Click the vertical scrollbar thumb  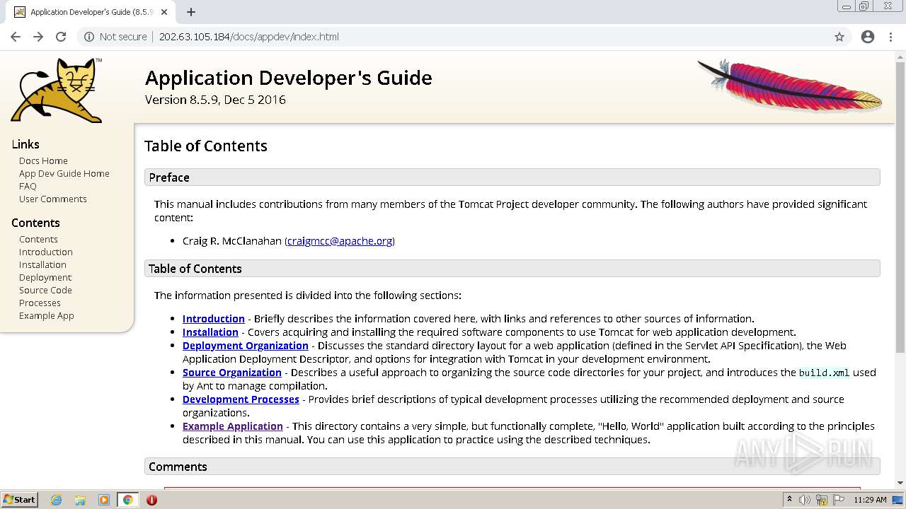pos(900,209)
